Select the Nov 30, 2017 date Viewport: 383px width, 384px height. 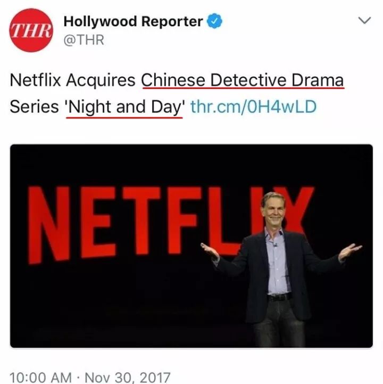pyautogui.click(x=128, y=378)
